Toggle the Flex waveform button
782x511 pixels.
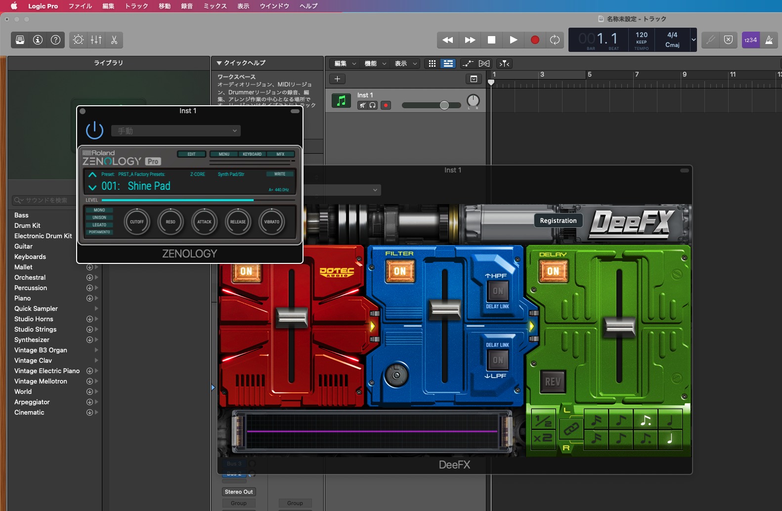(484, 63)
